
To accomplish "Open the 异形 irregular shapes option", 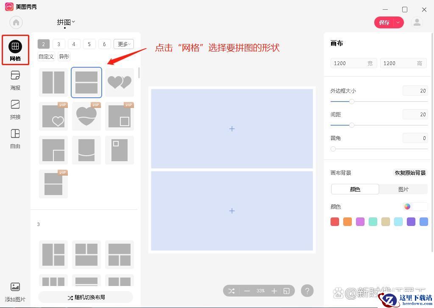I will tap(64, 56).
